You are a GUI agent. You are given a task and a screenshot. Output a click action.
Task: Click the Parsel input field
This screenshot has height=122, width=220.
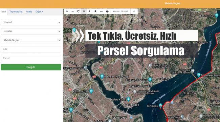point(31,58)
